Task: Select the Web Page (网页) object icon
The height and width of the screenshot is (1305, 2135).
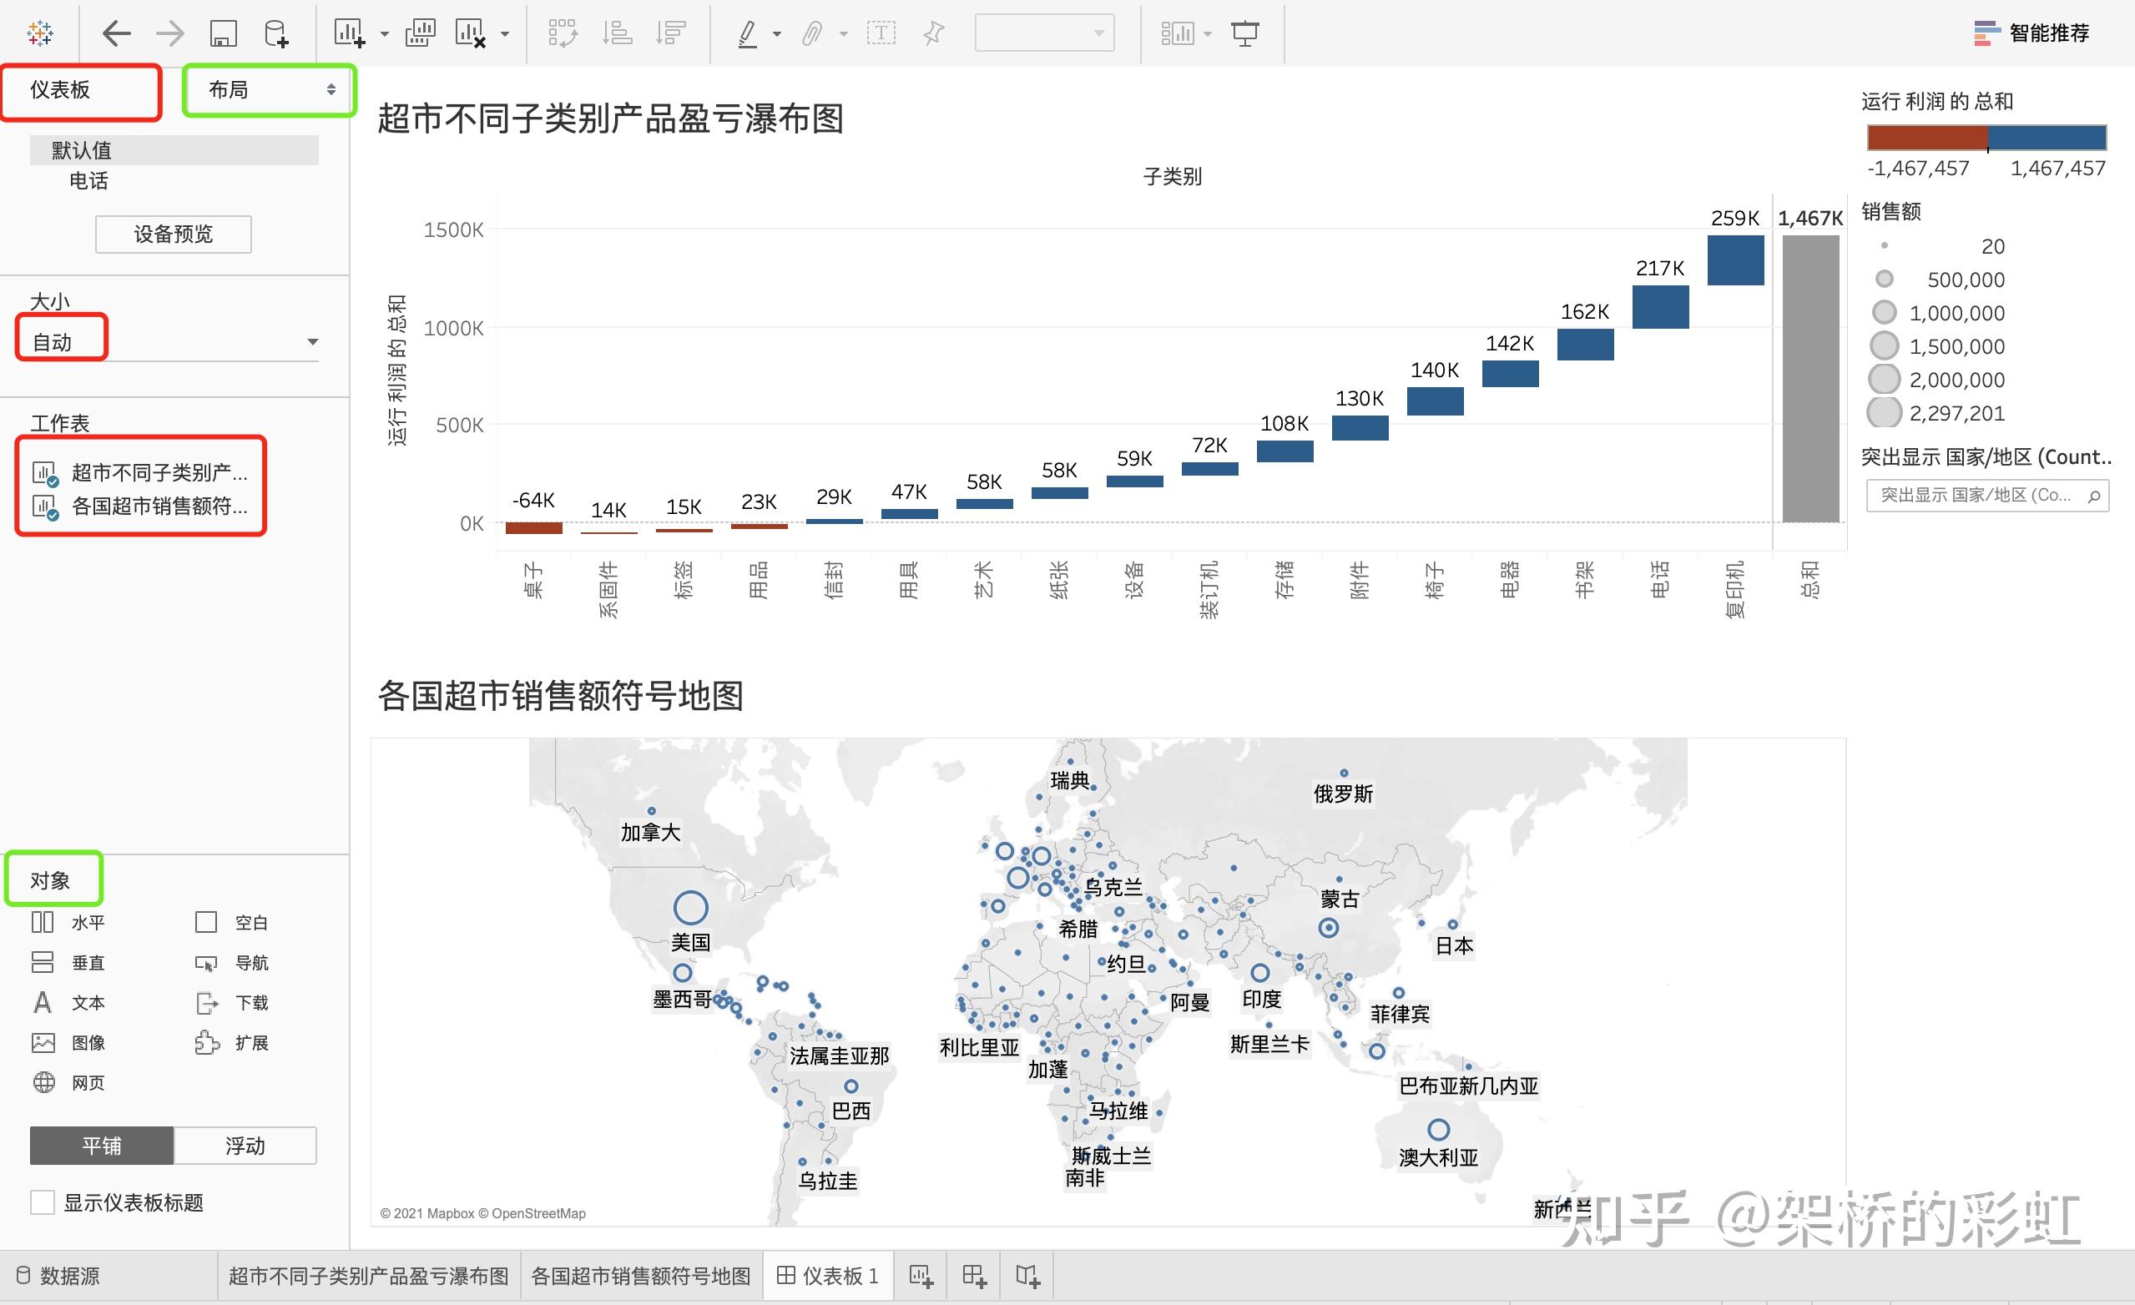Action: click(43, 1082)
